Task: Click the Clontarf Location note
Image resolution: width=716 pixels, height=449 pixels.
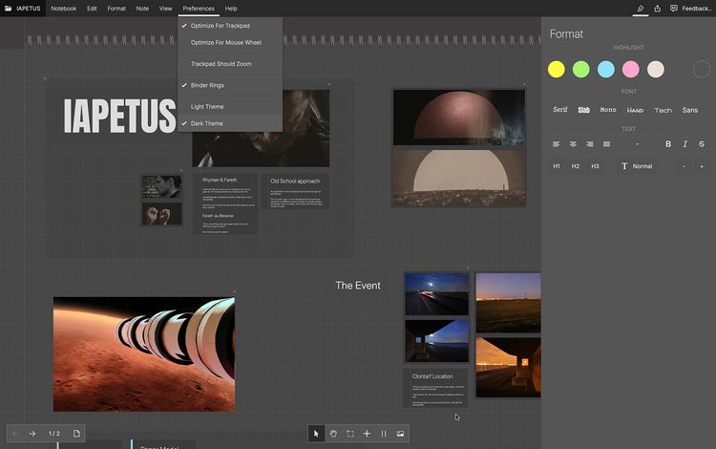Action: click(x=436, y=388)
